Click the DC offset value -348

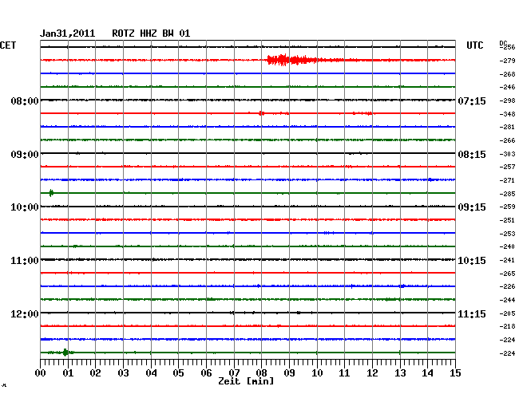(x=507, y=114)
